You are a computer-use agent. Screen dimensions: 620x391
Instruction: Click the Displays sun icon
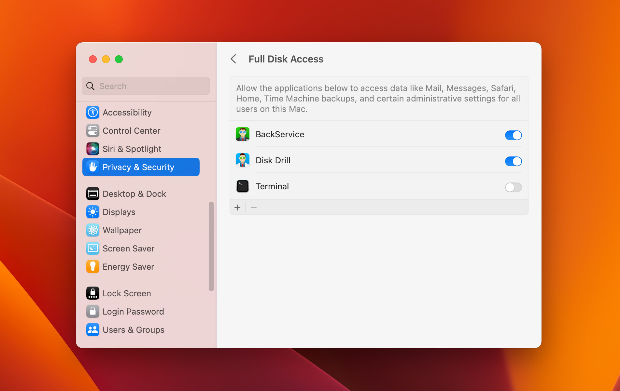93,212
